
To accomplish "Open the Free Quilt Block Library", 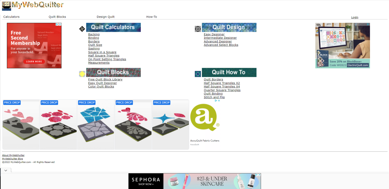I will pyautogui.click(x=105, y=79).
